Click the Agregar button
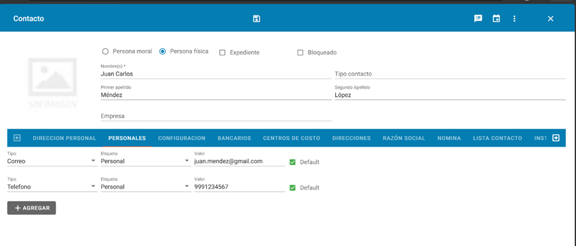 click(x=32, y=208)
